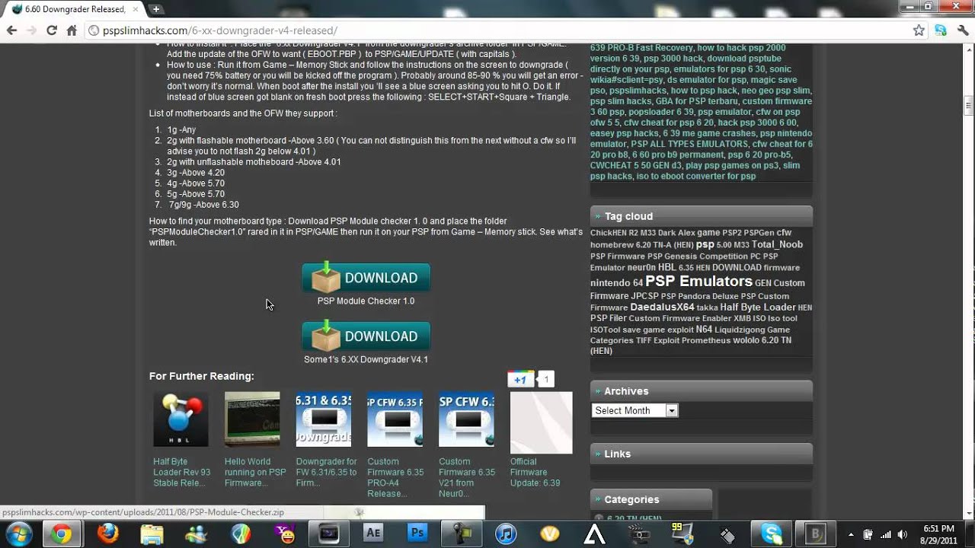Open the browser home page icon

point(72,30)
